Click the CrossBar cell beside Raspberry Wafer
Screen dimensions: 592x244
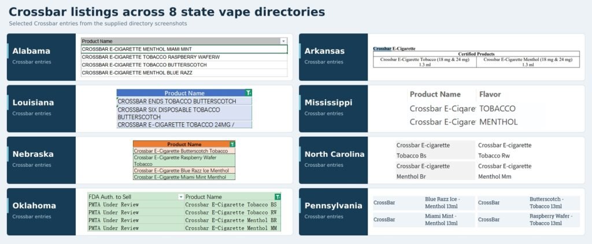pos(489,220)
